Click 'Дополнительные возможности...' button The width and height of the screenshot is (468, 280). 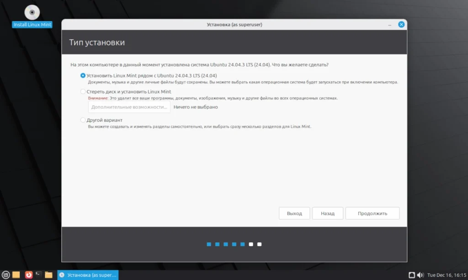129,107
